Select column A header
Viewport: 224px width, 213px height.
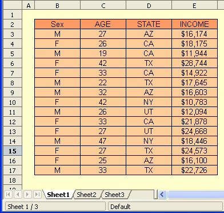click(29, 5)
